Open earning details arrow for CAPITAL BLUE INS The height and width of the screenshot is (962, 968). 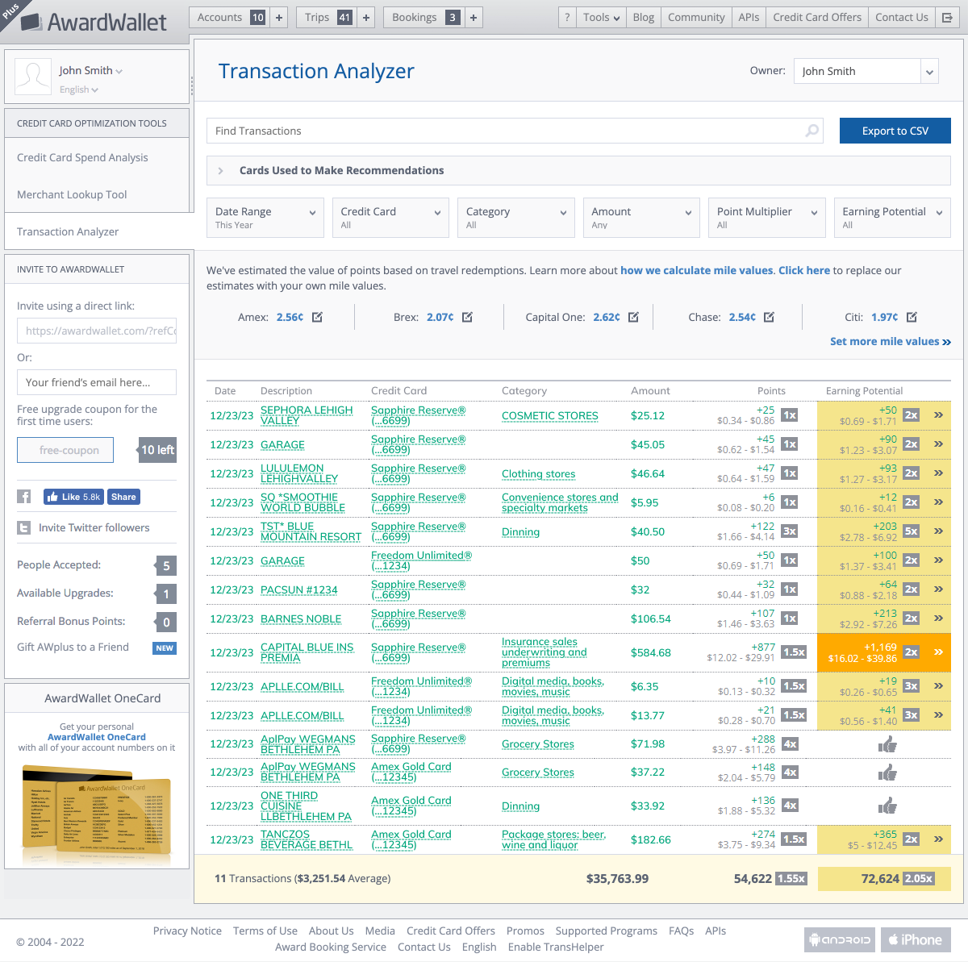(x=938, y=652)
